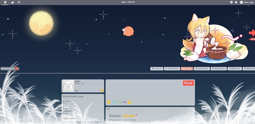Open the cheer_dgp account menu
This screenshot has height=124, width=255.
(x=247, y=2)
